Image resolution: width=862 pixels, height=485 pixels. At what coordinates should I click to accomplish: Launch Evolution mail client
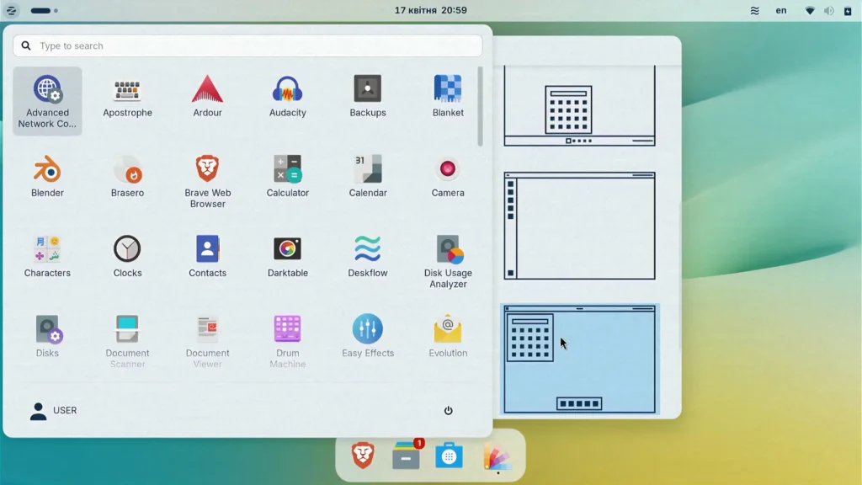(x=448, y=337)
